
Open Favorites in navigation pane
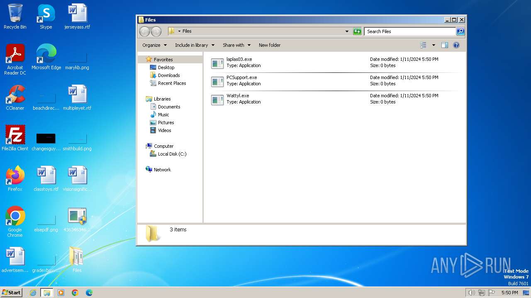(163, 60)
